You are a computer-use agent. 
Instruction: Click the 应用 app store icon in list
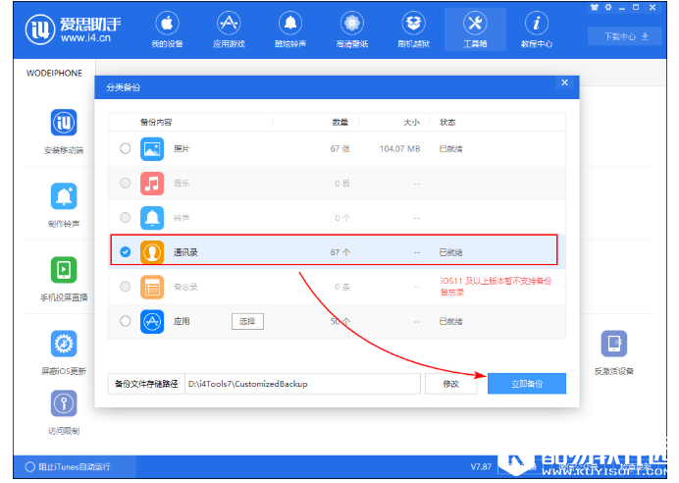[152, 321]
